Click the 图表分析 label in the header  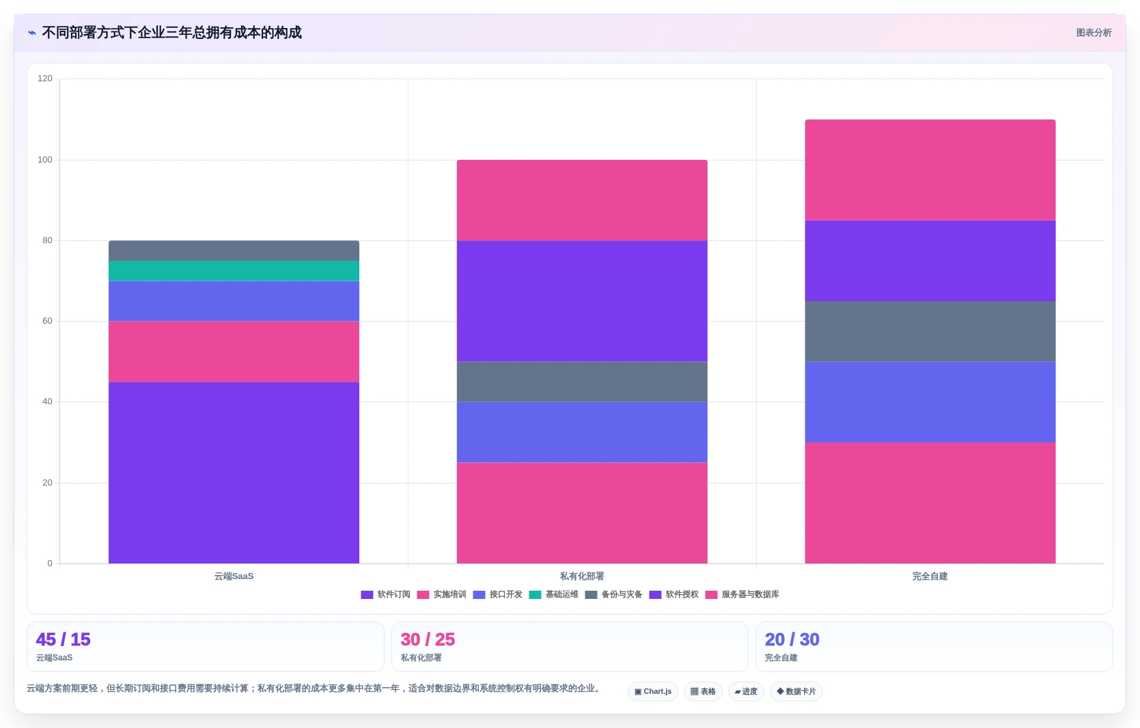coord(1094,33)
